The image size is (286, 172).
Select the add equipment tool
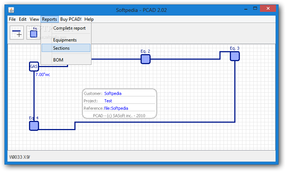(33, 33)
